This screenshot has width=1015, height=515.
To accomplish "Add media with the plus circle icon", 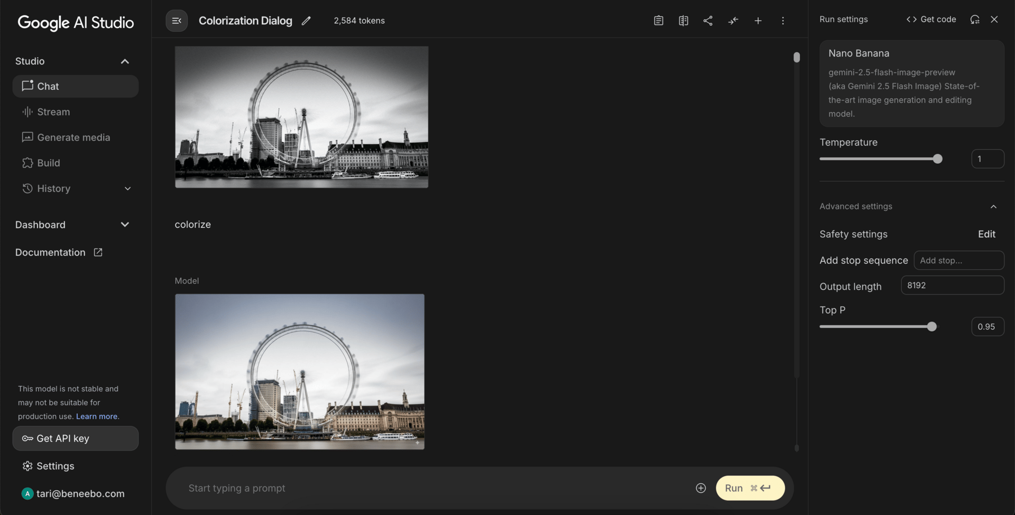I will click(700, 488).
